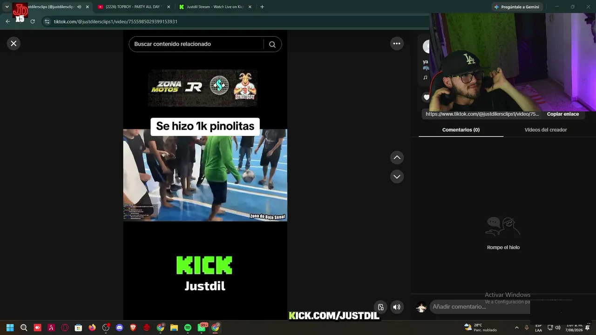
Task: Select the Comentarios (0) tab
Action: point(461,130)
